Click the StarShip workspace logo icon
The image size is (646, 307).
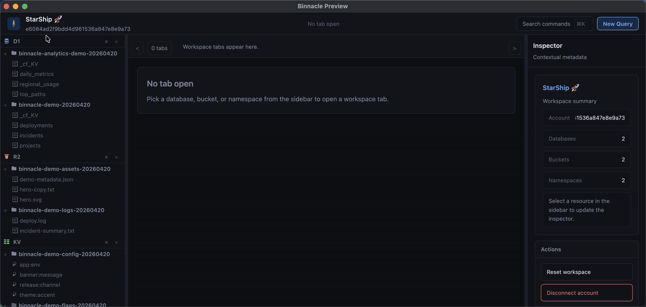pyautogui.click(x=13, y=24)
